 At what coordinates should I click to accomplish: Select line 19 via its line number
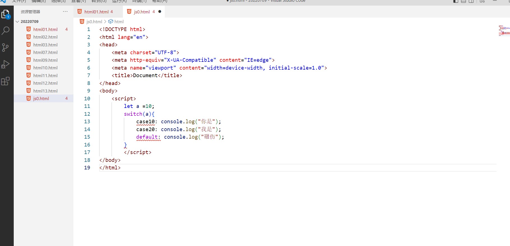coord(87,168)
